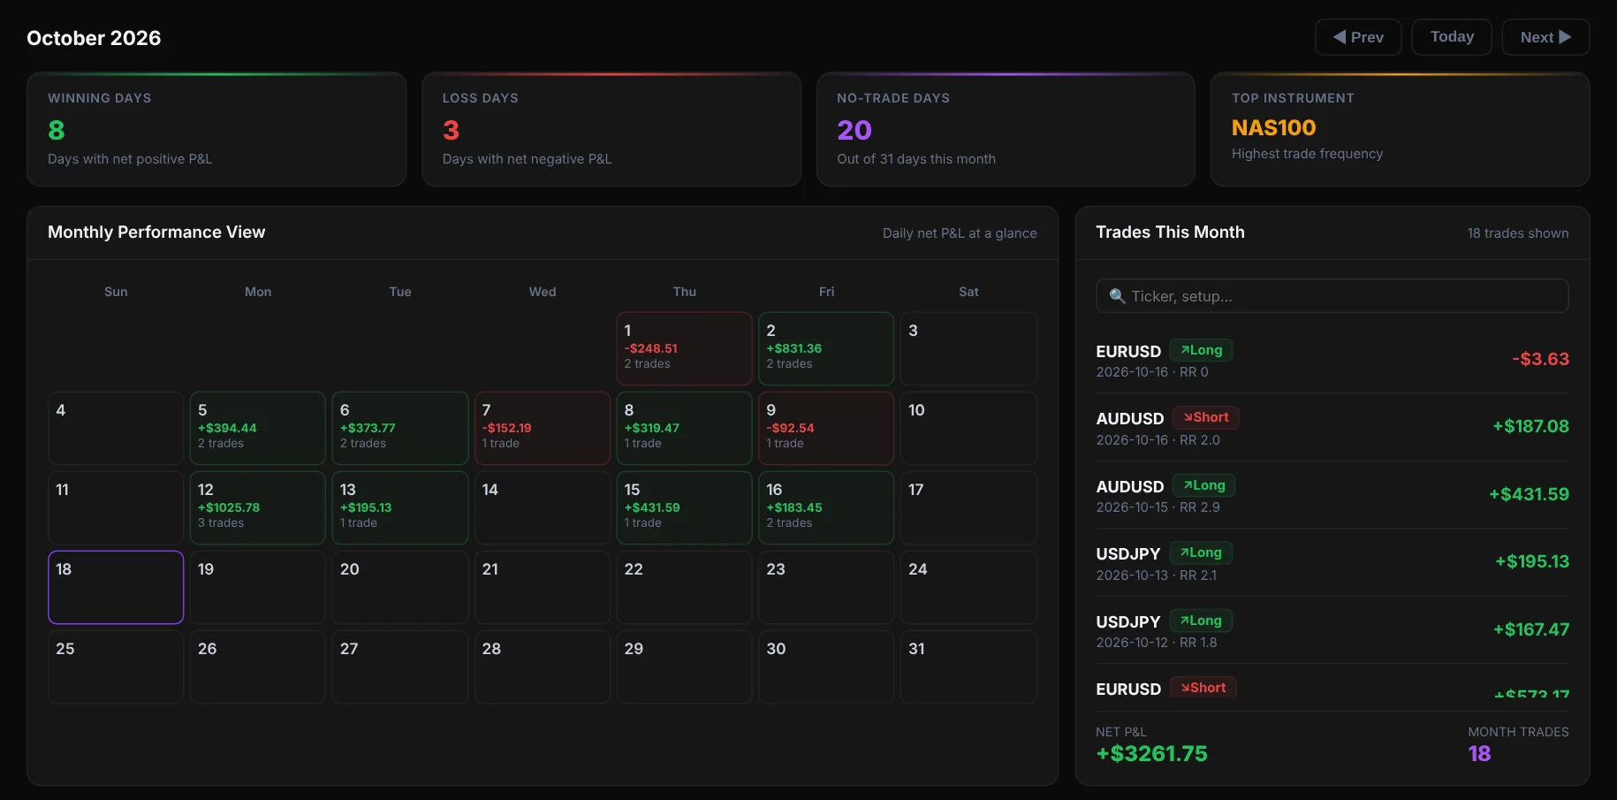Select October 5 showing +$394.44
This screenshot has height=800, width=1617.
pos(258,428)
